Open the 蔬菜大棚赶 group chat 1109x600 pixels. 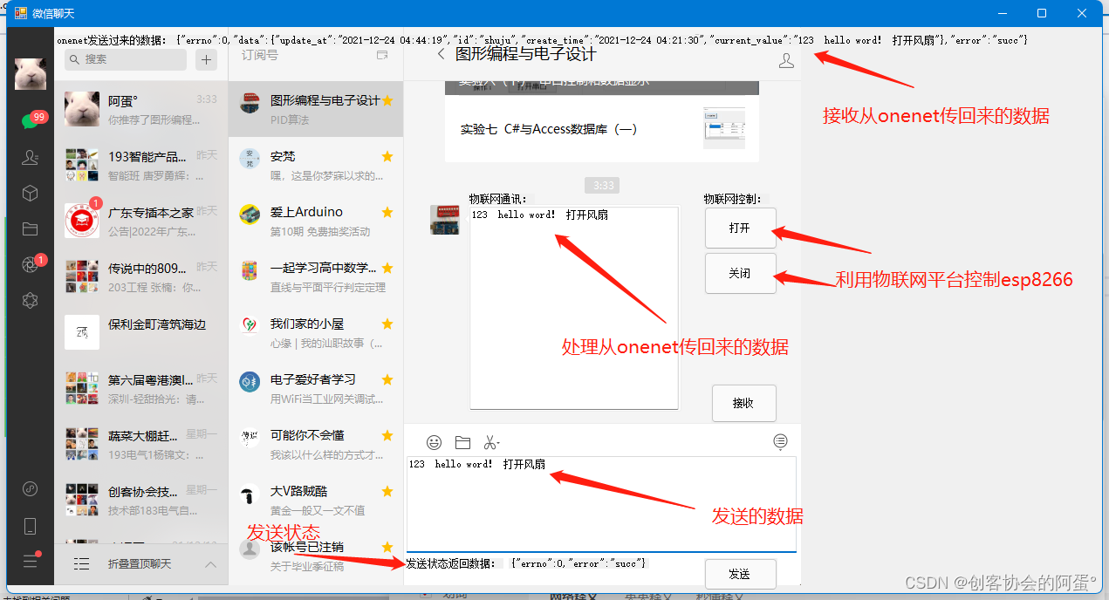pos(140,444)
